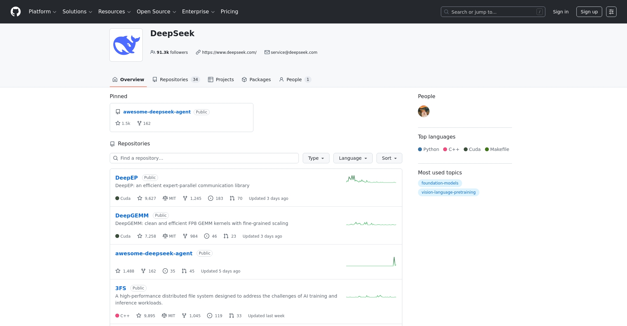View the 91.3k followers link

point(169,52)
